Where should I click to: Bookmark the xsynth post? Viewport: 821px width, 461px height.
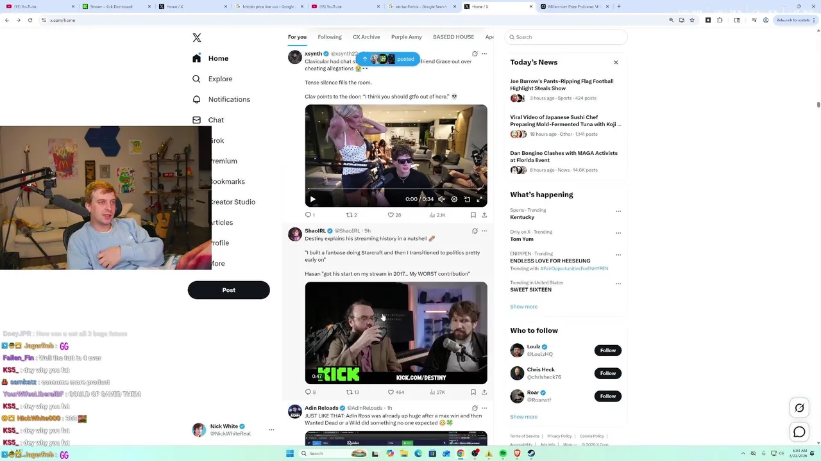coord(473,215)
